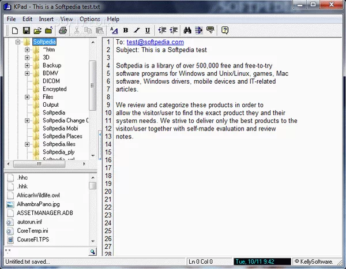Click the Print icon
Screen dimensions: 346x269
pyautogui.click(x=63, y=31)
